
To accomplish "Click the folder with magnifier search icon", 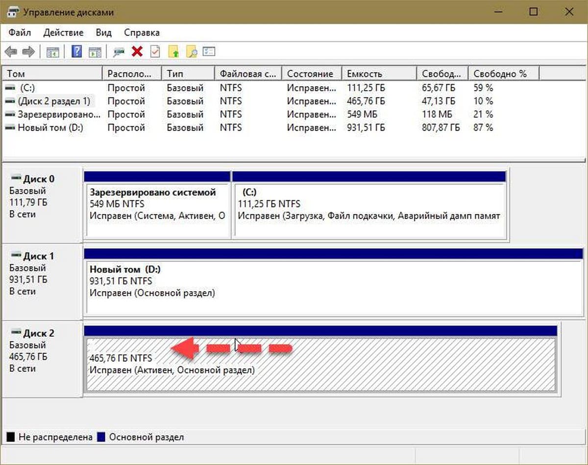I will coord(192,52).
